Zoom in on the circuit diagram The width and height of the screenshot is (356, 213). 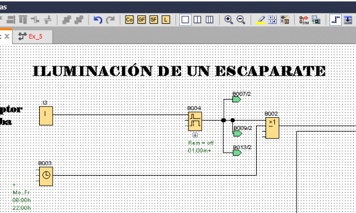[x=228, y=20]
